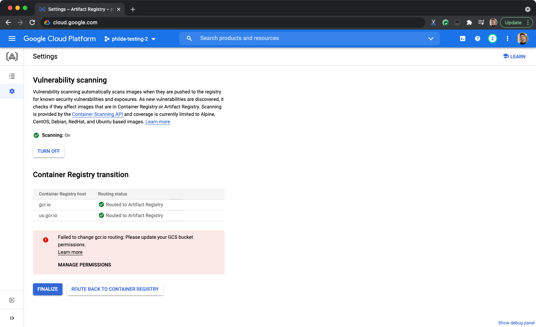Click the Vulnerability scanning heading
This screenshot has width=536, height=327.
click(70, 80)
